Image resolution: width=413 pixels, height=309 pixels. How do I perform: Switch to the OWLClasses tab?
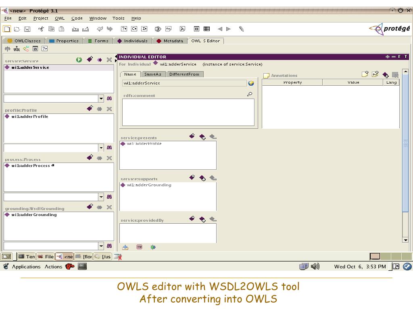[24, 41]
